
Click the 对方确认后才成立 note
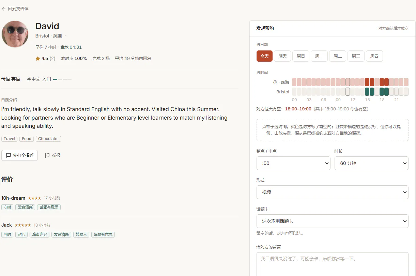click(393, 29)
